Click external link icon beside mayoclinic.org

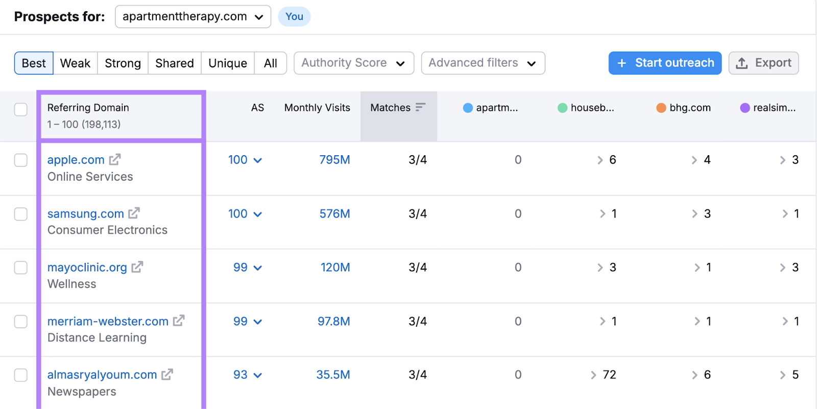click(137, 267)
